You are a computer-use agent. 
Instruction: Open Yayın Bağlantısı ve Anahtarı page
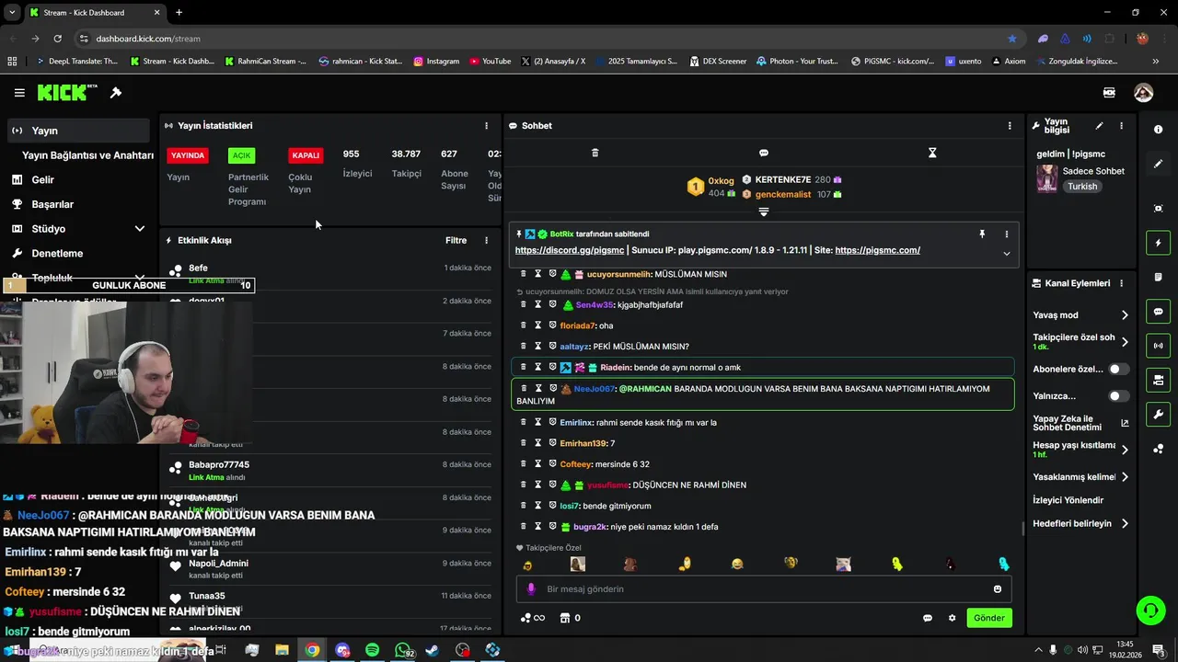click(x=87, y=155)
